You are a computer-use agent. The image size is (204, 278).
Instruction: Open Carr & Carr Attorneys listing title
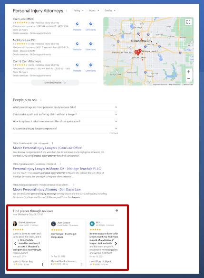pos(27,61)
